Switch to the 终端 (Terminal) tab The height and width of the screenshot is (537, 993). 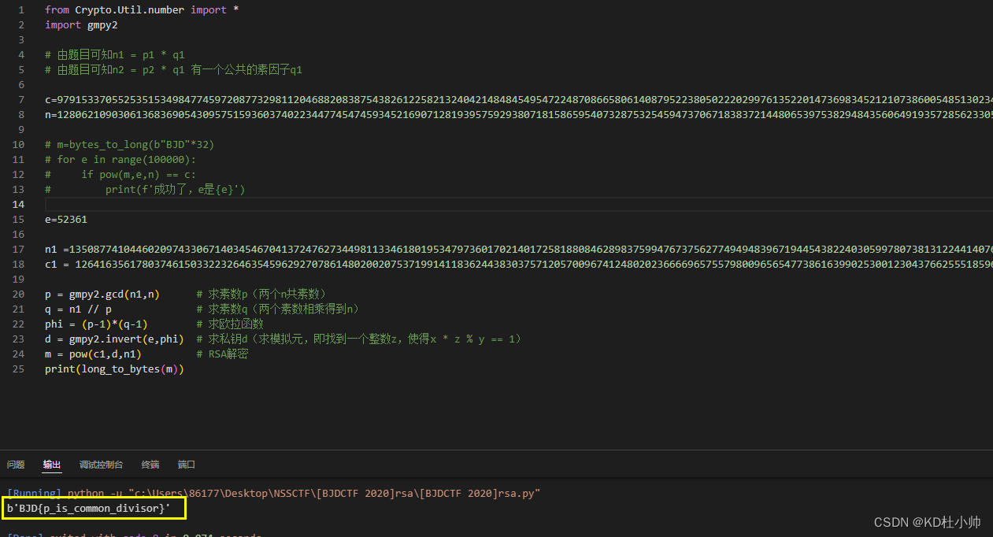(x=150, y=465)
